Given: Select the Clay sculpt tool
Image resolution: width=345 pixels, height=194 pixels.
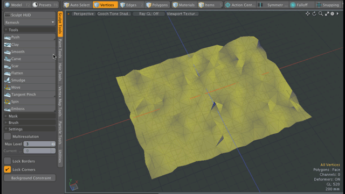Looking at the screenshot, I should pyautogui.click(x=30, y=44).
